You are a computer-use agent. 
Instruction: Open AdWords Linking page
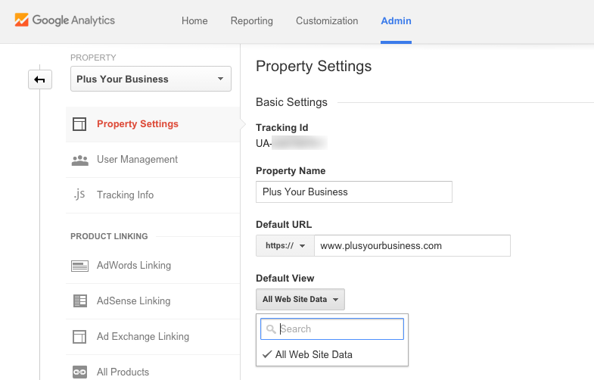point(153,266)
